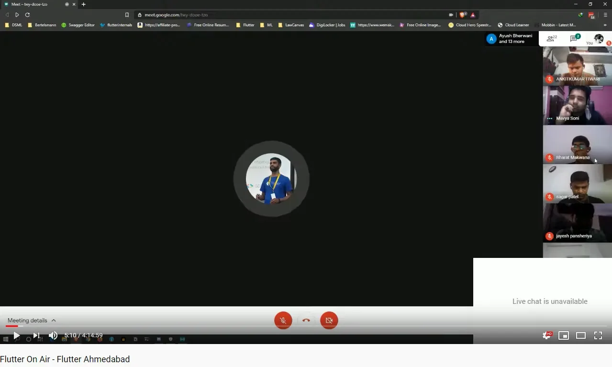Open the Brave Shields icon
Screen dimensions: 612x367
point(463,15)
